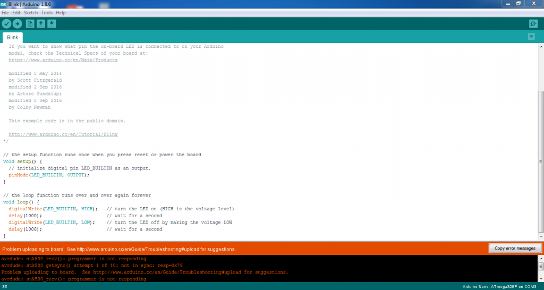Click the Copy error messages button
The width and height of the screenshot is (544, 290).
point(515,249)
